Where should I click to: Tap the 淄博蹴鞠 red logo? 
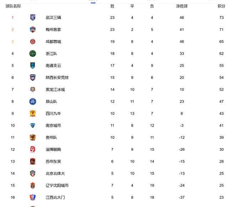point(33,149)
